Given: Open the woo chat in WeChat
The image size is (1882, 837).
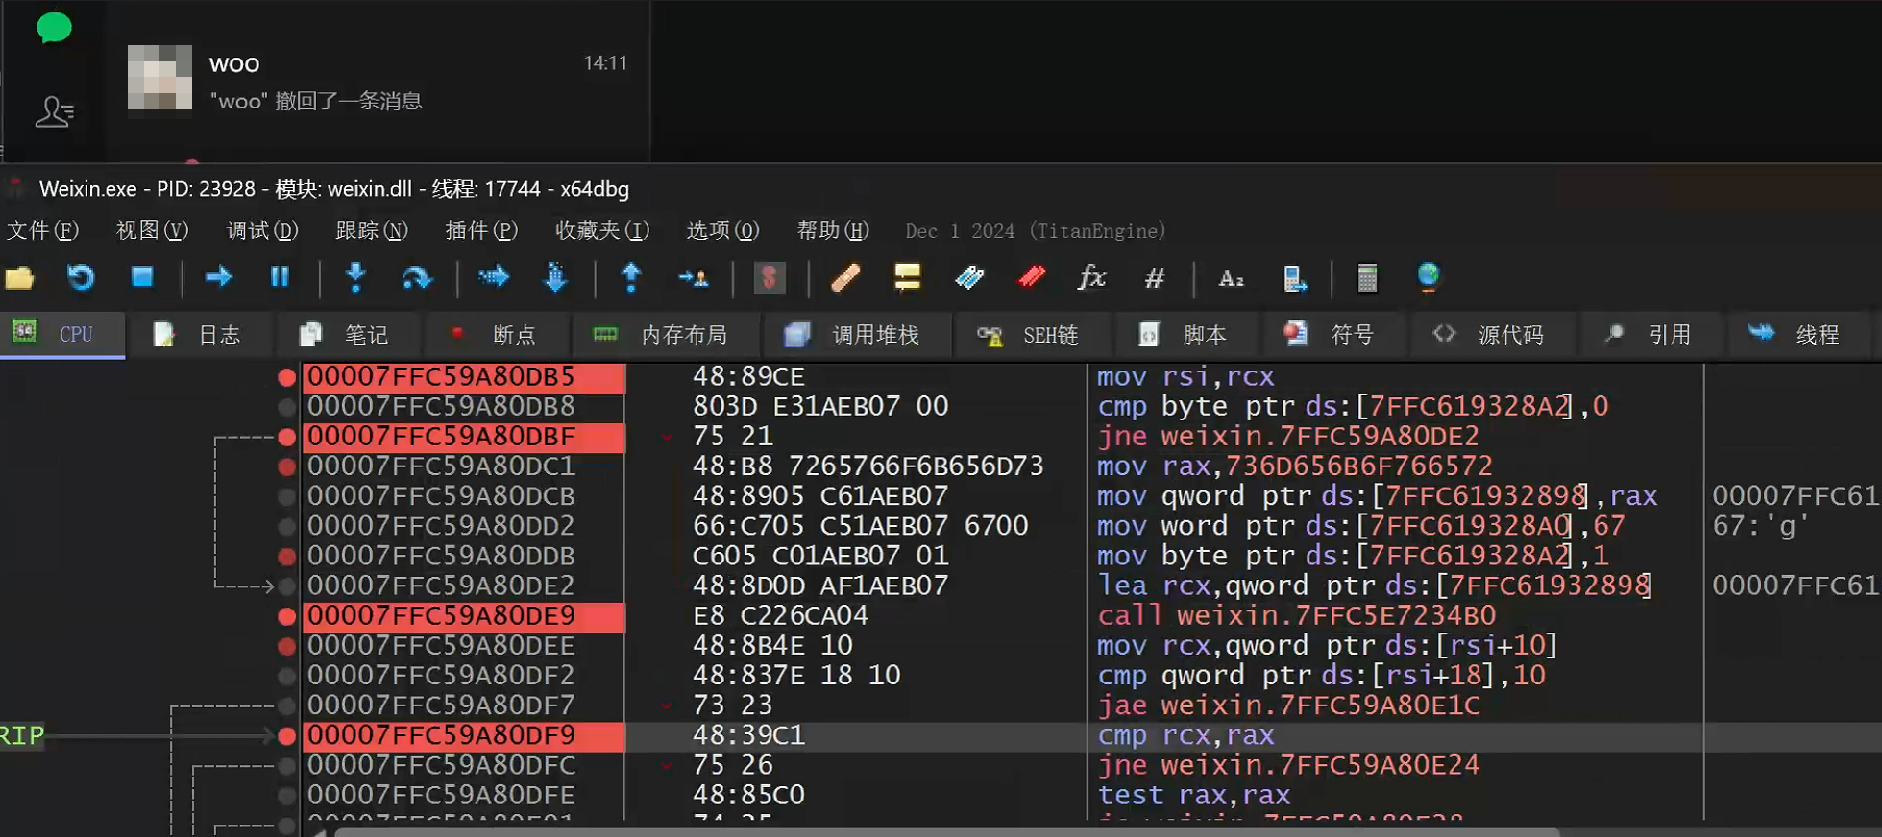Looking at the screenshot, I should pos(379,80).
